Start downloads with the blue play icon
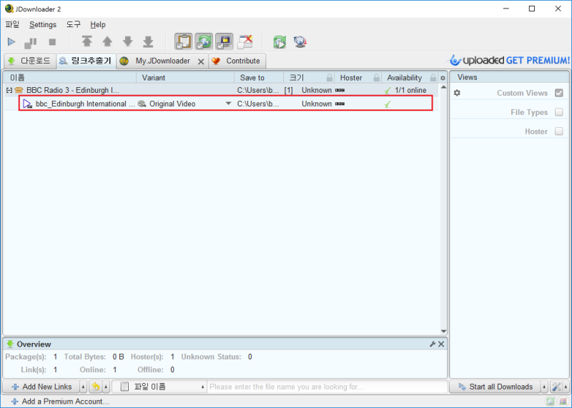The image size is (572, 408). 11,42
